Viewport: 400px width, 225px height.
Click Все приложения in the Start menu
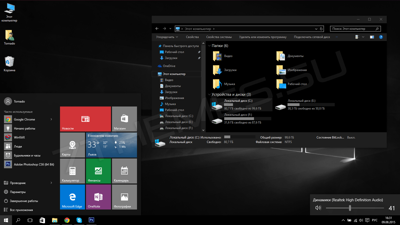click(21, 210)
